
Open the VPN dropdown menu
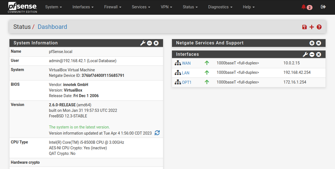[x=166, y=7]
